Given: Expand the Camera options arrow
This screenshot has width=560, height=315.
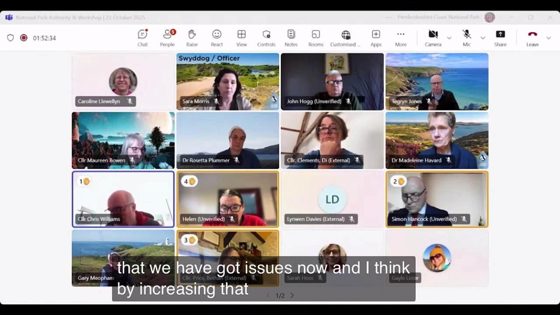Looking at the screenshot, I should coord(449,38).
